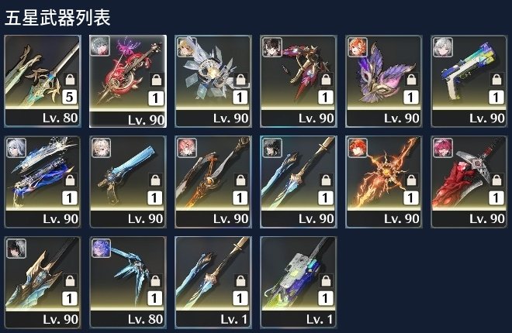The height and width of the screenshot is (333, 512).
Task: Click pink-haired avatar on red dragon sword
Action: click(443, 148)
